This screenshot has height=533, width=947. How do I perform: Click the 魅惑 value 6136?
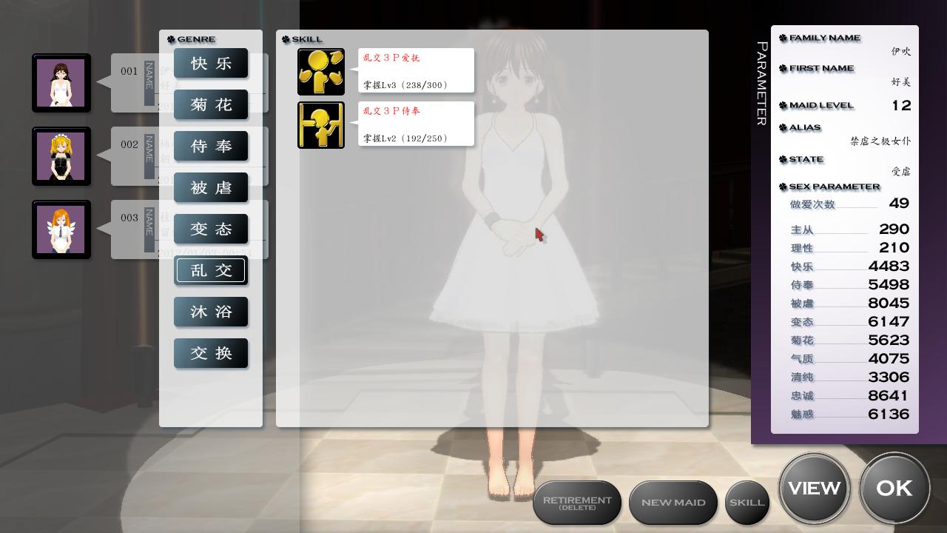click(889, 415)
